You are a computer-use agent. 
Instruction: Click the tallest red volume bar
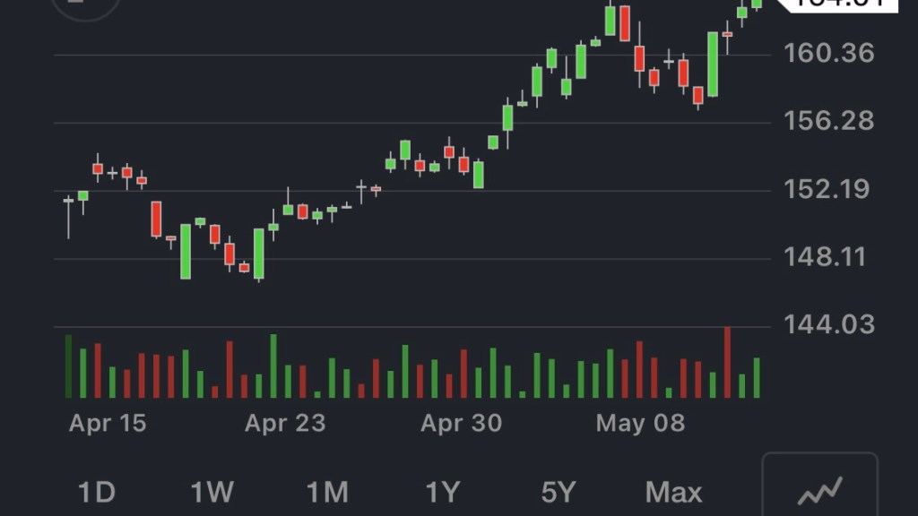727,363
